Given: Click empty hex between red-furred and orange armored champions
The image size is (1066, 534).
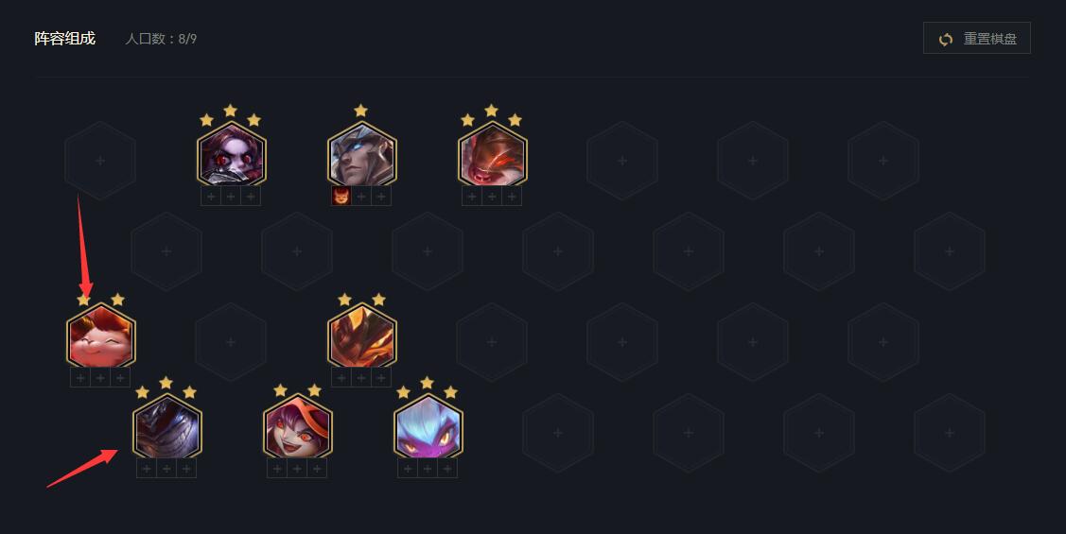Looking at the screenshot, I should tap(231, 342).
